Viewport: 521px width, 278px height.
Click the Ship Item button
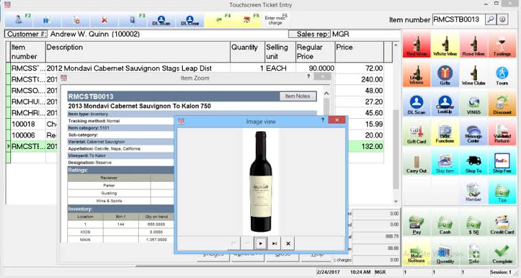click(x=445, y=162)
